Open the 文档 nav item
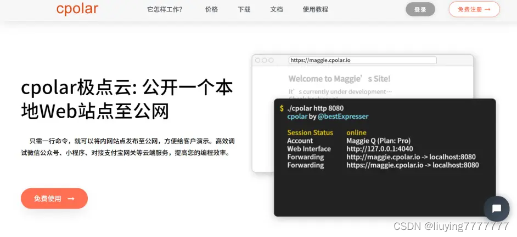 pos(276,9)
